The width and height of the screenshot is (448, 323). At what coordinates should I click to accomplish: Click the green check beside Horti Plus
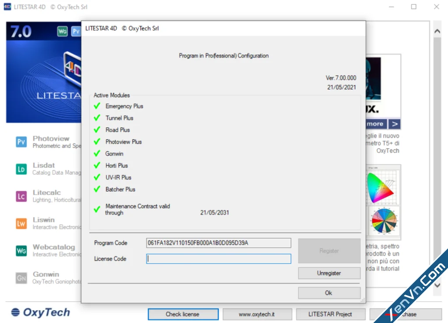click(97, 166)
